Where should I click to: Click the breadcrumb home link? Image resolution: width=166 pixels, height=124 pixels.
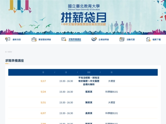pyautogui.click(x=6, y=52)
